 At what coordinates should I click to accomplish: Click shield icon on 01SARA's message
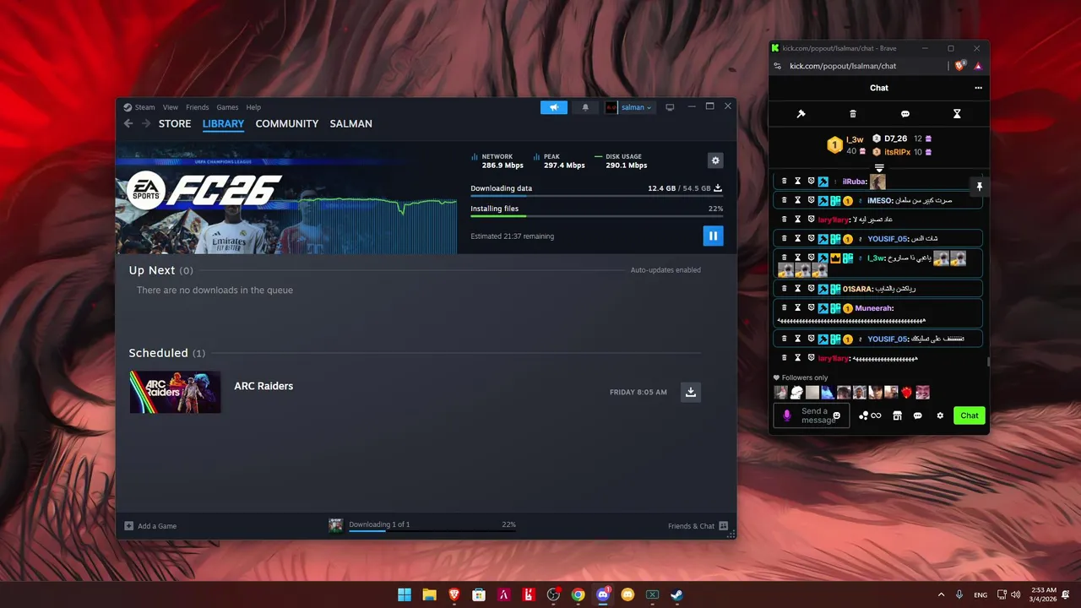pos(811,289)
